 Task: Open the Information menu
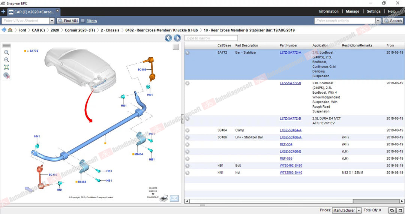(328, 11)
